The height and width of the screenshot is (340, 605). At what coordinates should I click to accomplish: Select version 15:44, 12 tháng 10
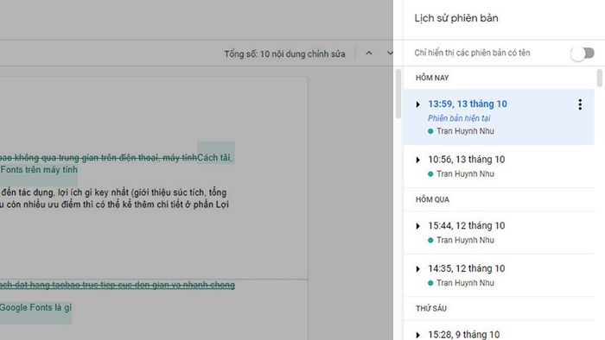tap(466, 225)
